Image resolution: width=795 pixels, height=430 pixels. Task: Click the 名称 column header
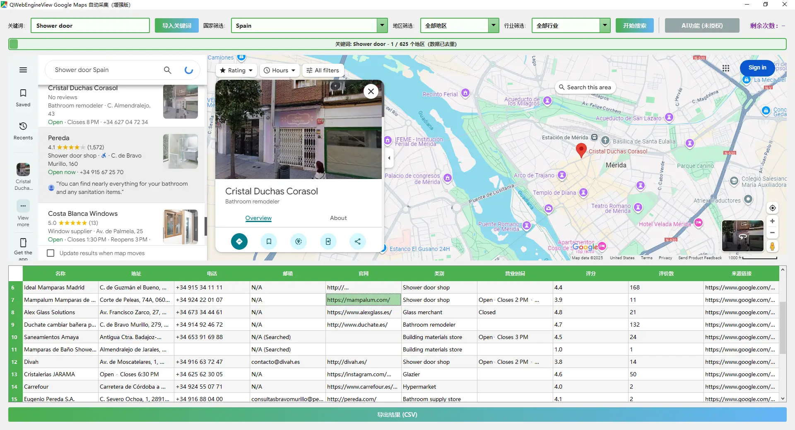coord(60,273)
